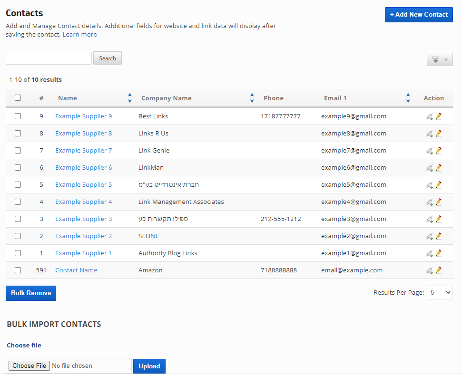This screenshot has height=375, width=462.
Task: Check the box for Example Supplier 7
Action: click(18, 151)
